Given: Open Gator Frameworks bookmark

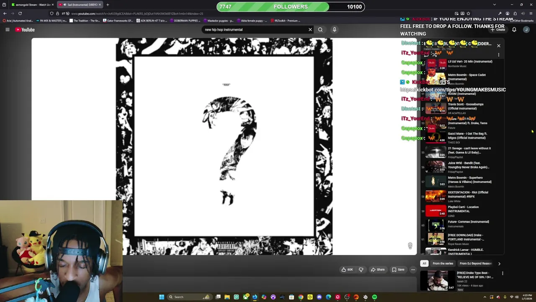Looking at the screenshot, I should 118,21.
